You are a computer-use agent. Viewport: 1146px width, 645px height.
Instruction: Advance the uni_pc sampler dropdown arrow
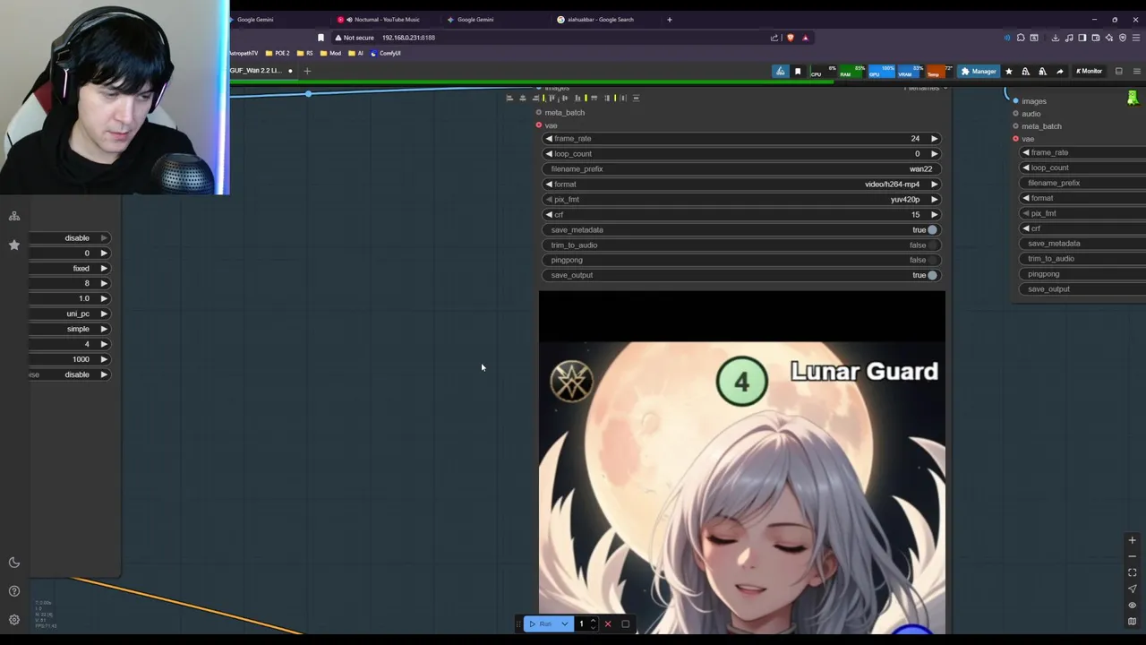(x=104, y=314)
